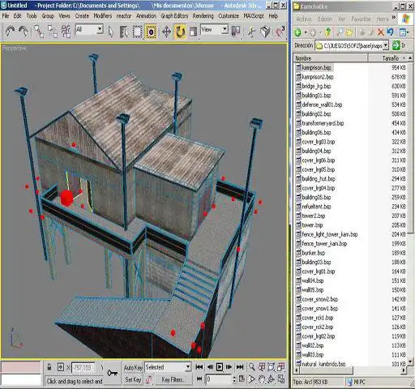Viewport: 415px width, 389px height.
Task: Click Zoom All viewport icon
Action: [x=262, y=366]
